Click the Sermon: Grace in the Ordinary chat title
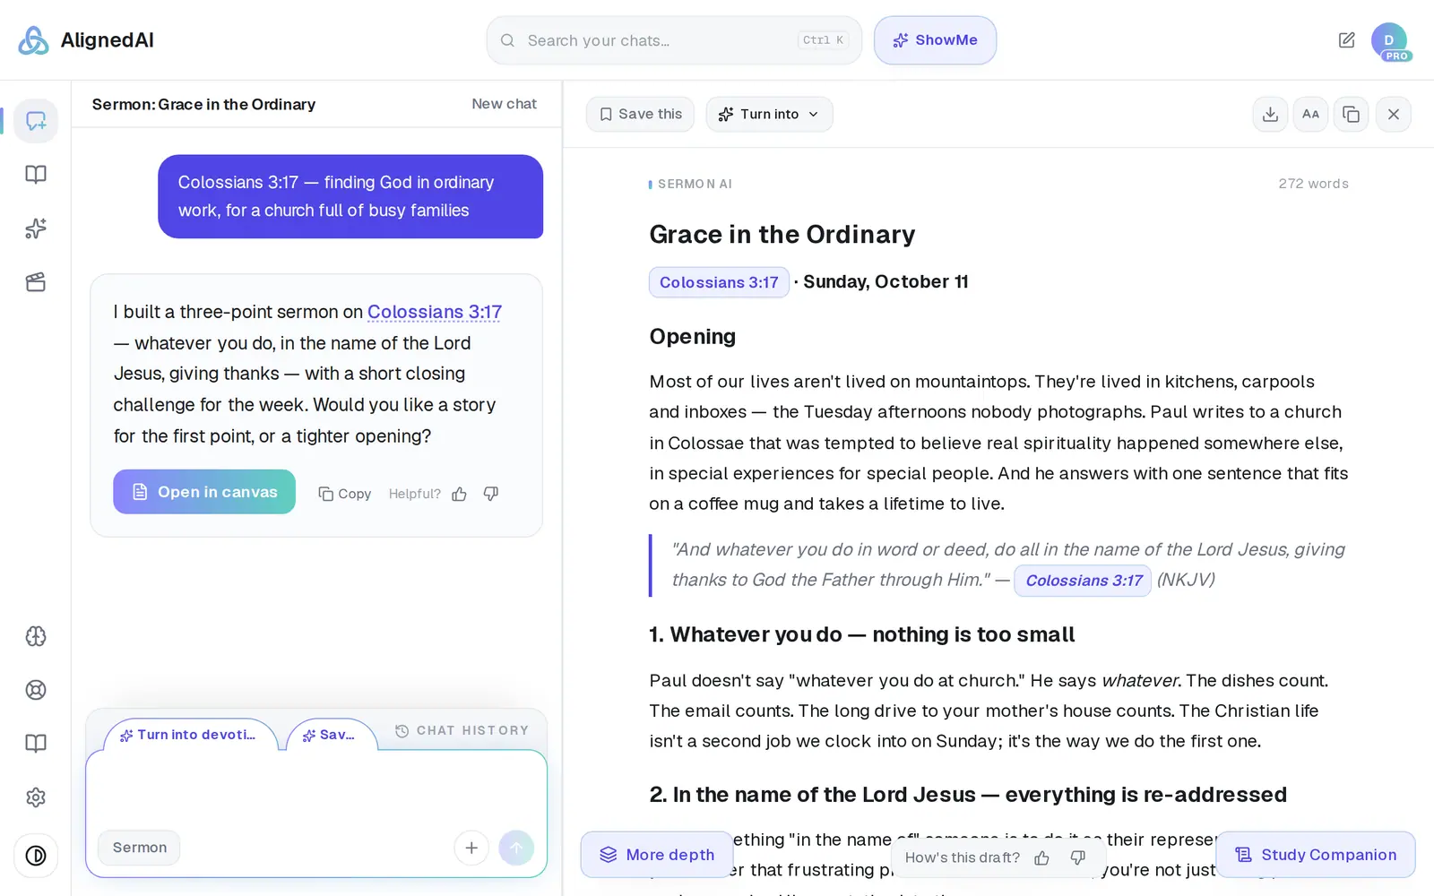Image resolution: width=1434 pixels, height=896 pixels. click(x=203, y=105)
